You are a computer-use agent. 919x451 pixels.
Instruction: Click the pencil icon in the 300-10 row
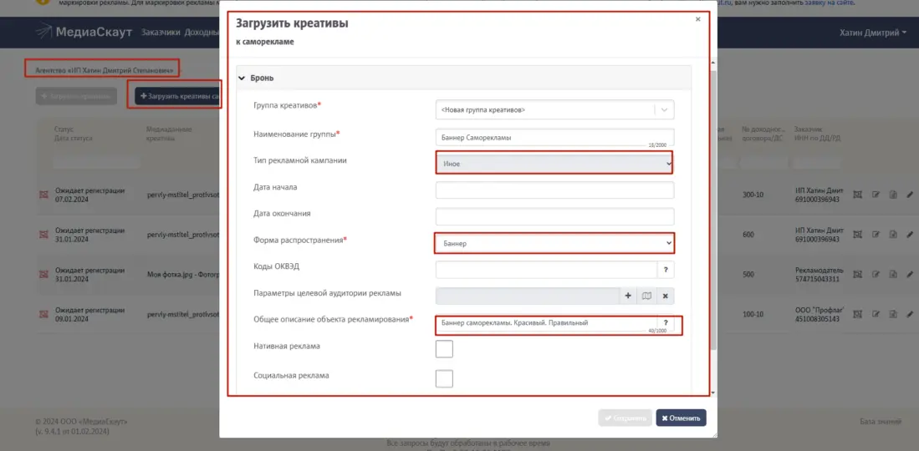[x=910, y=195]
